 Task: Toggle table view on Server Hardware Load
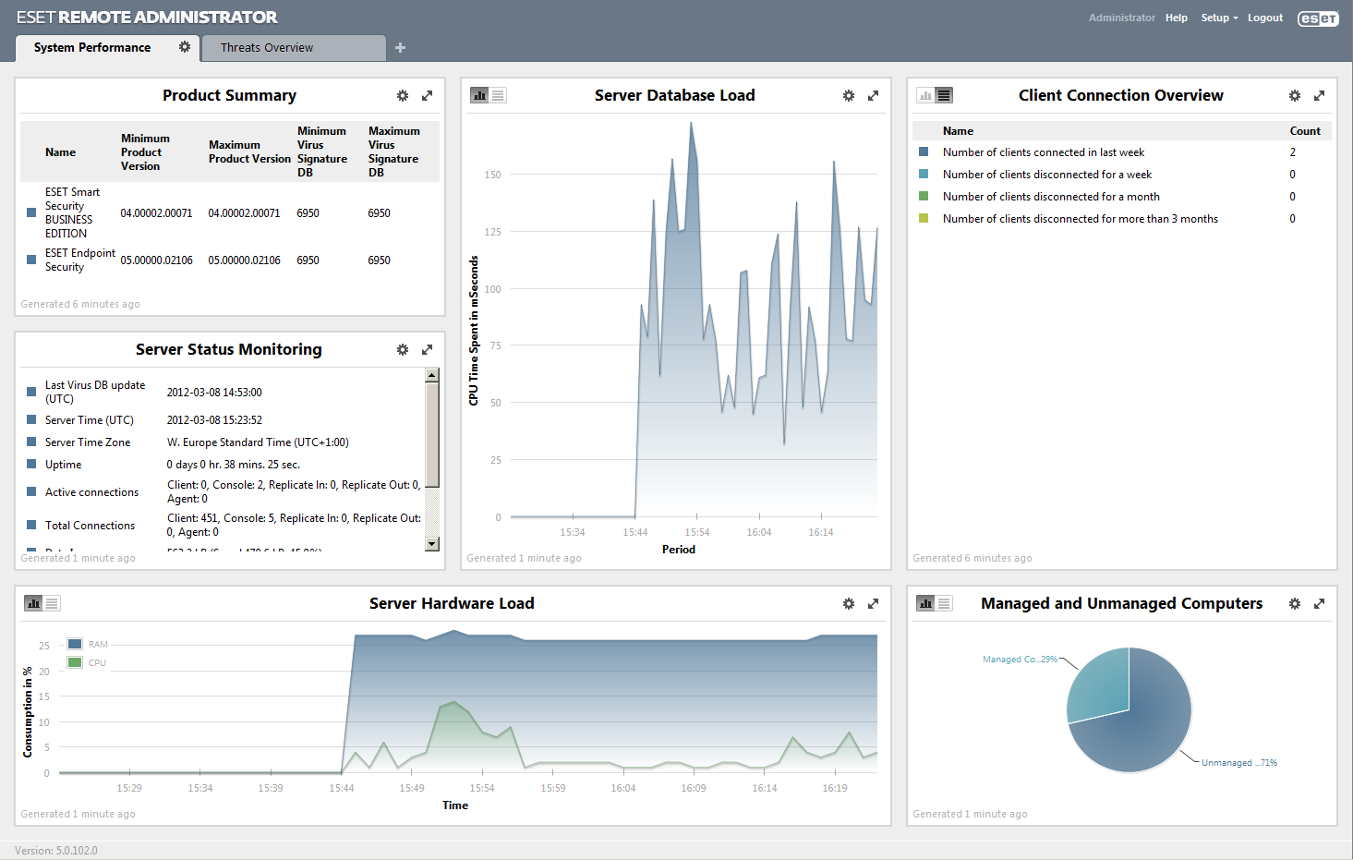(54, 602)
